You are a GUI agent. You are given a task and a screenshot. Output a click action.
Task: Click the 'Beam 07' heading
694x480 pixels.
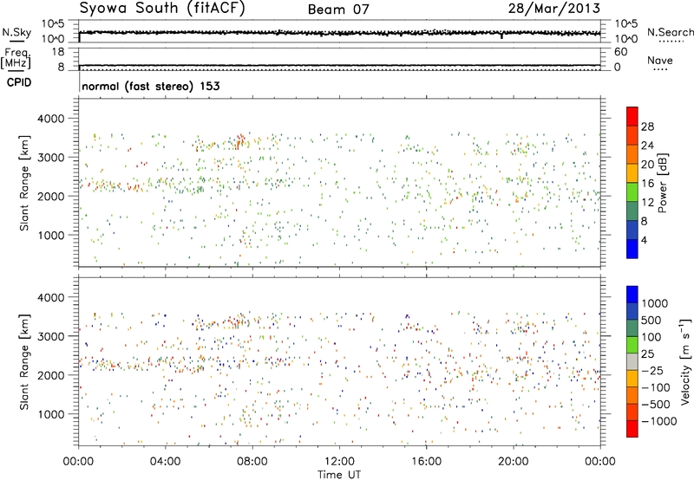(338, 10)
